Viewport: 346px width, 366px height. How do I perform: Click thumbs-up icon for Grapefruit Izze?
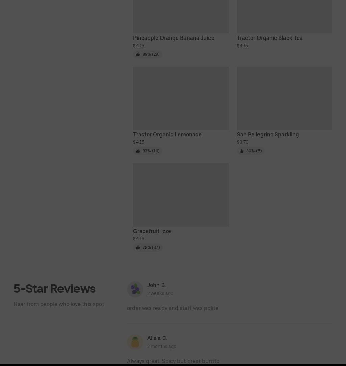coord(138,247)
